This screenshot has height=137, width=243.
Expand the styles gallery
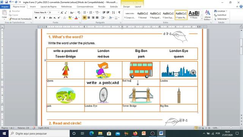202,19
